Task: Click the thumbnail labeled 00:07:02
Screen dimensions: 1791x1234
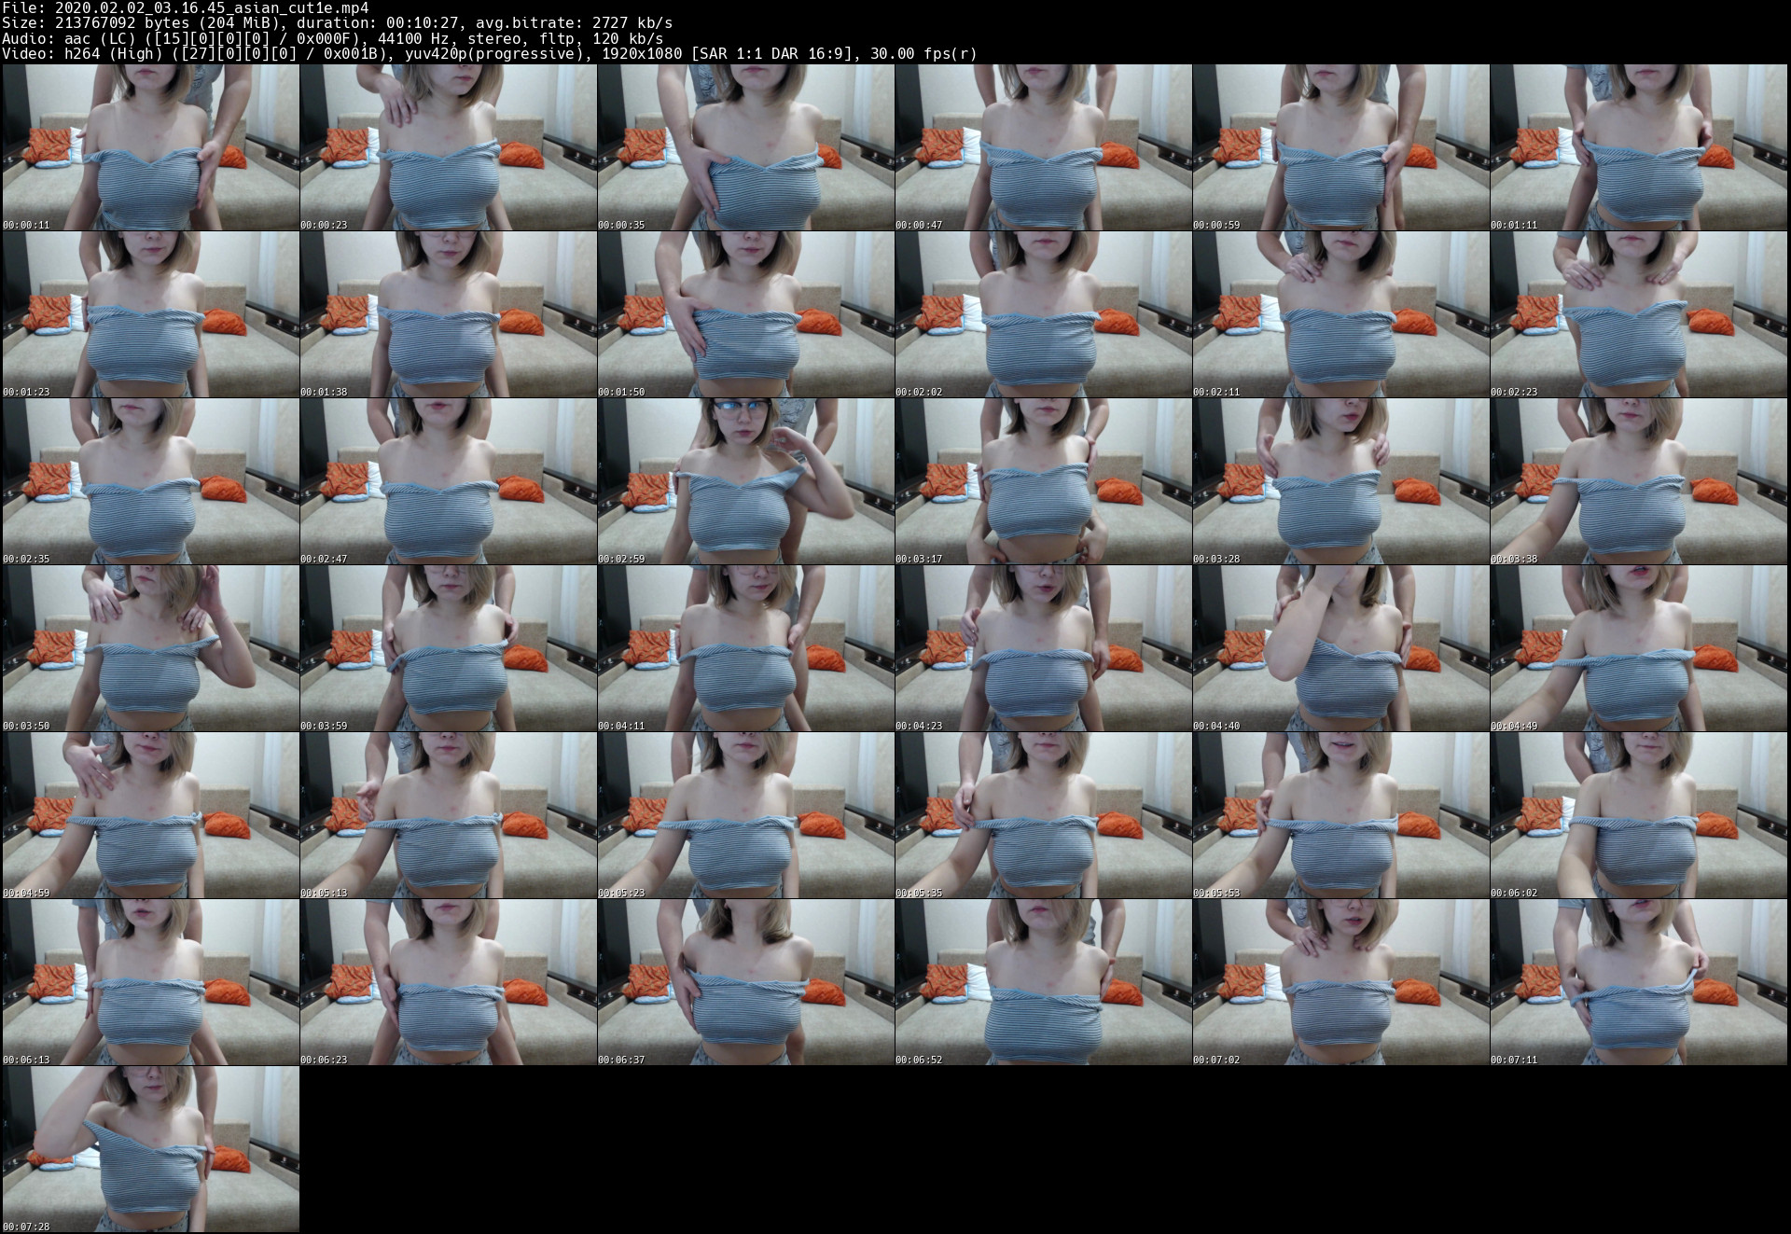Action: (x=1340, y=982)
